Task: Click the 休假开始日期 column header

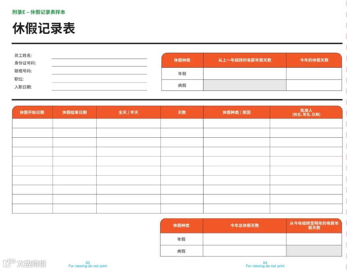Action: coord(32,112)
